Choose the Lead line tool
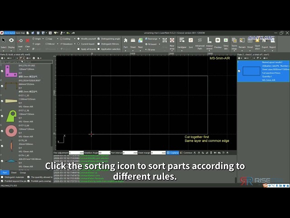The width and height of the screenshot is (290, 218). (20, 40)
